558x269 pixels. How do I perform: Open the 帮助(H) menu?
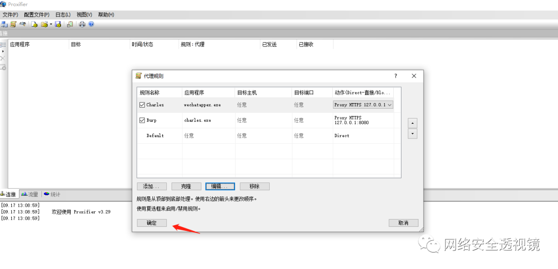pos(106,14)
